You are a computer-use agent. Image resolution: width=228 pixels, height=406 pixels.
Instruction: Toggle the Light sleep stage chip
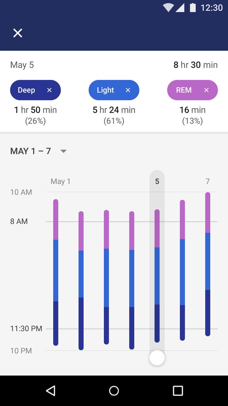coord(105,90)
